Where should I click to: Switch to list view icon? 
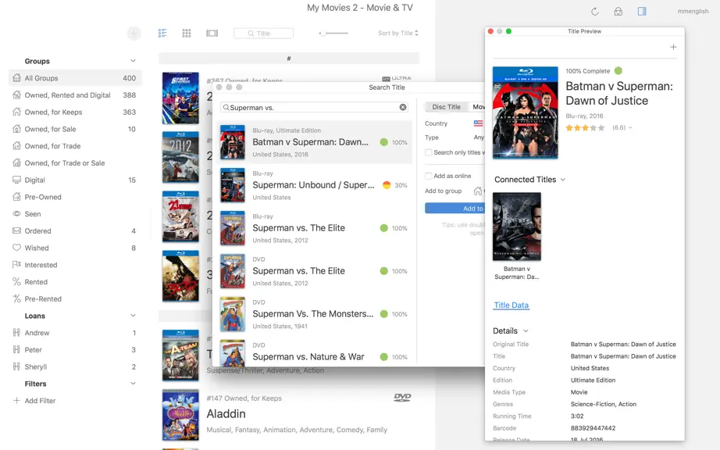(x=162, y=33)
